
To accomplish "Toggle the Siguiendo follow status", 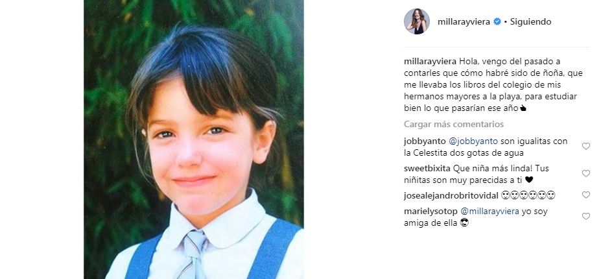I will (x=530, y=22).
